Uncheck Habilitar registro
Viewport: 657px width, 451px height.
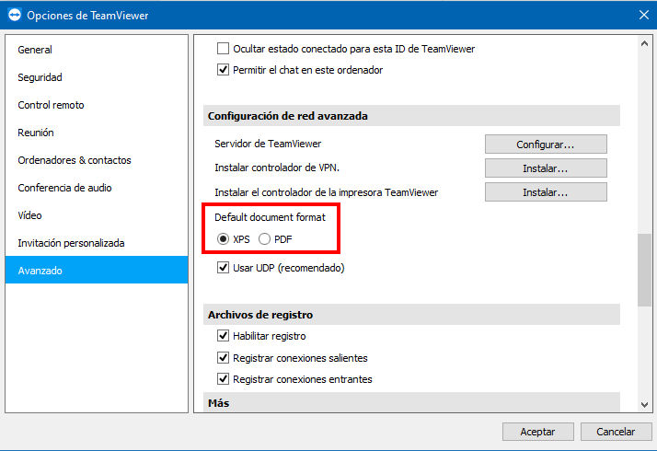pyautogui.click(x=223, y=336)
